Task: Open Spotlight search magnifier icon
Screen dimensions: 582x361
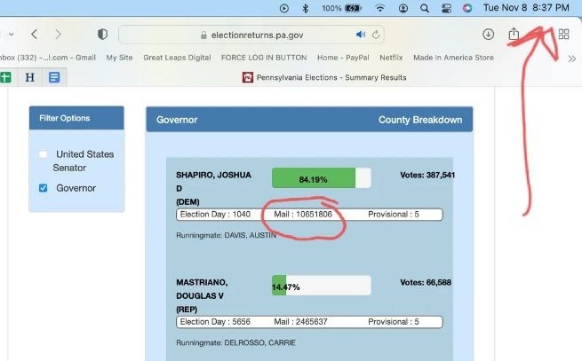Action: pyautogui.click(x=425, y=8)
